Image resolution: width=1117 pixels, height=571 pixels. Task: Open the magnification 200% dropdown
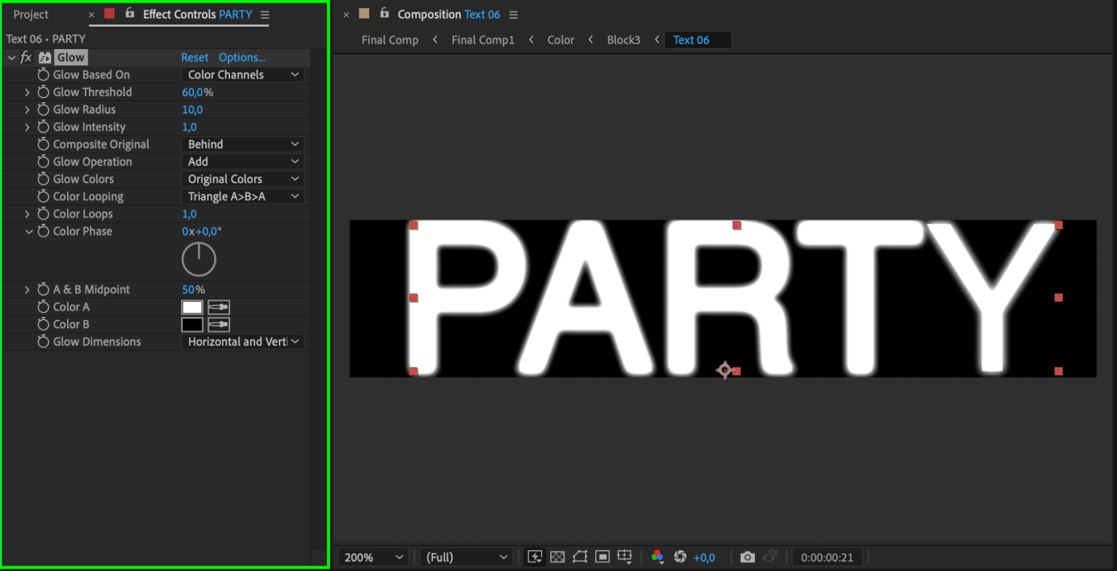(373, 557)
